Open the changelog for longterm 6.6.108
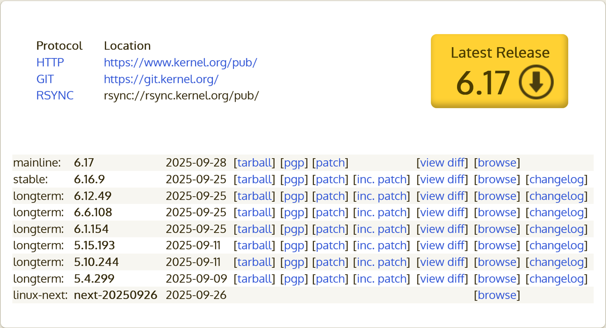This screenshot has height=328, width=606. tap(557, 212)
